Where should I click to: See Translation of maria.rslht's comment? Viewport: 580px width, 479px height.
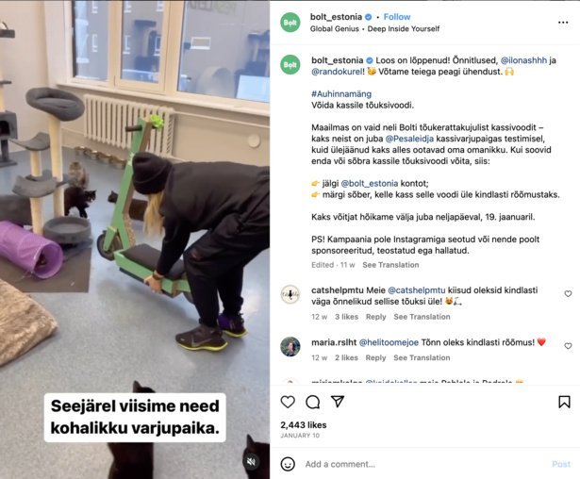422,357
